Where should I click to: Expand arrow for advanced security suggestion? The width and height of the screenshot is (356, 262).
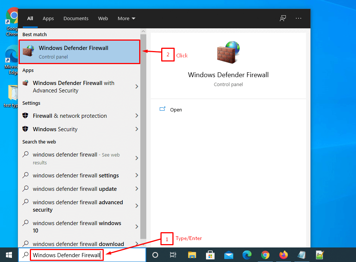137,206
